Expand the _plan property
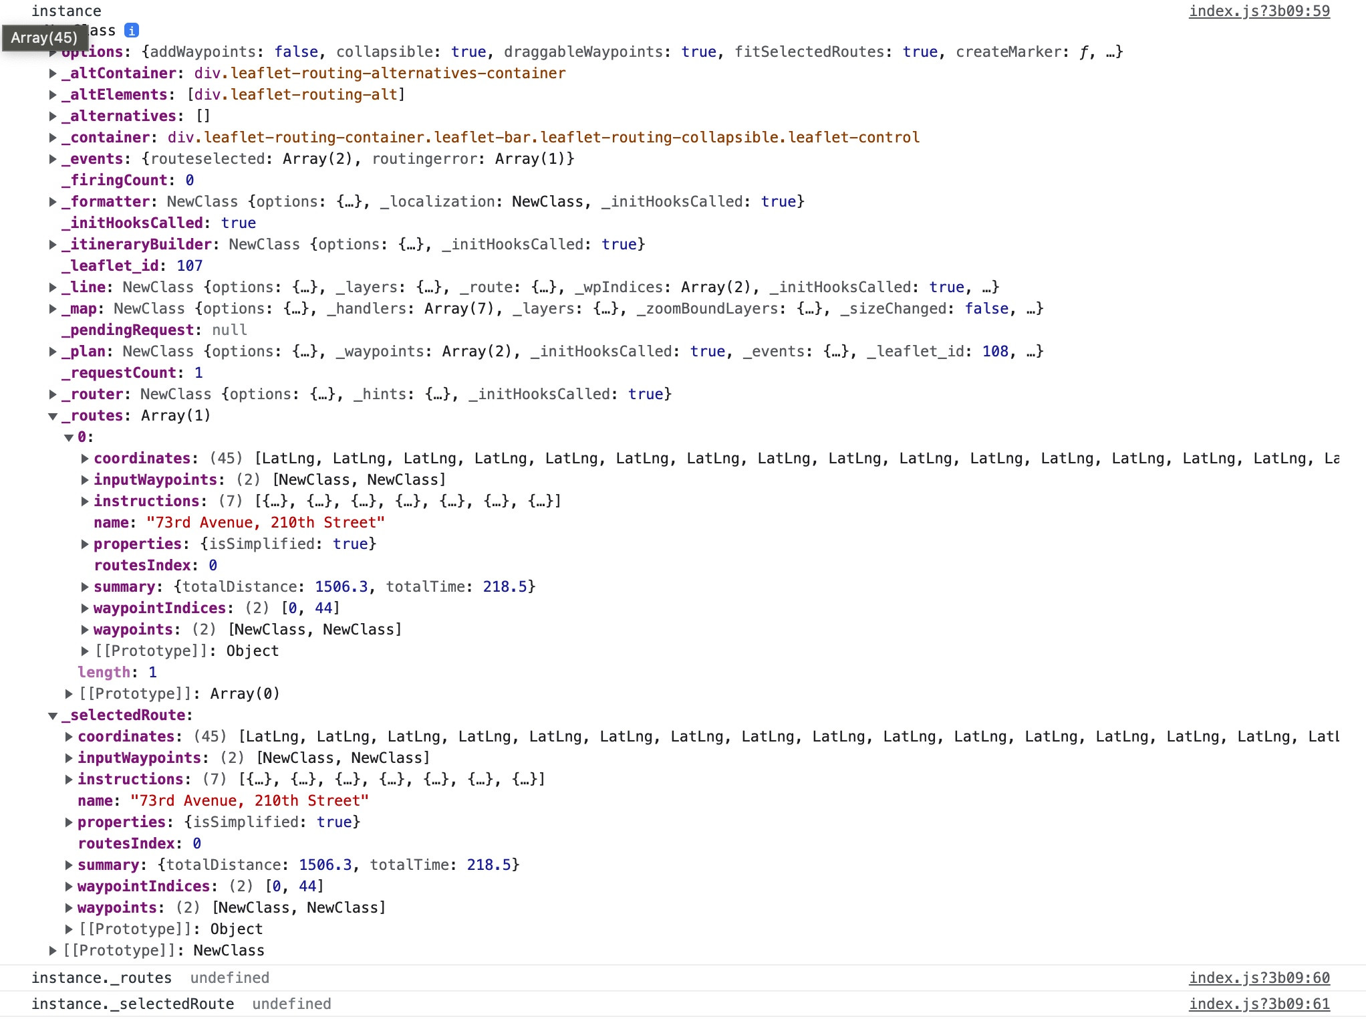Viewport: 1366px width, 1019px height. click(x=53, y=351)
